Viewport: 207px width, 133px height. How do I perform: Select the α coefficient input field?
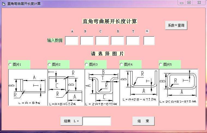(x=149, y=41)
